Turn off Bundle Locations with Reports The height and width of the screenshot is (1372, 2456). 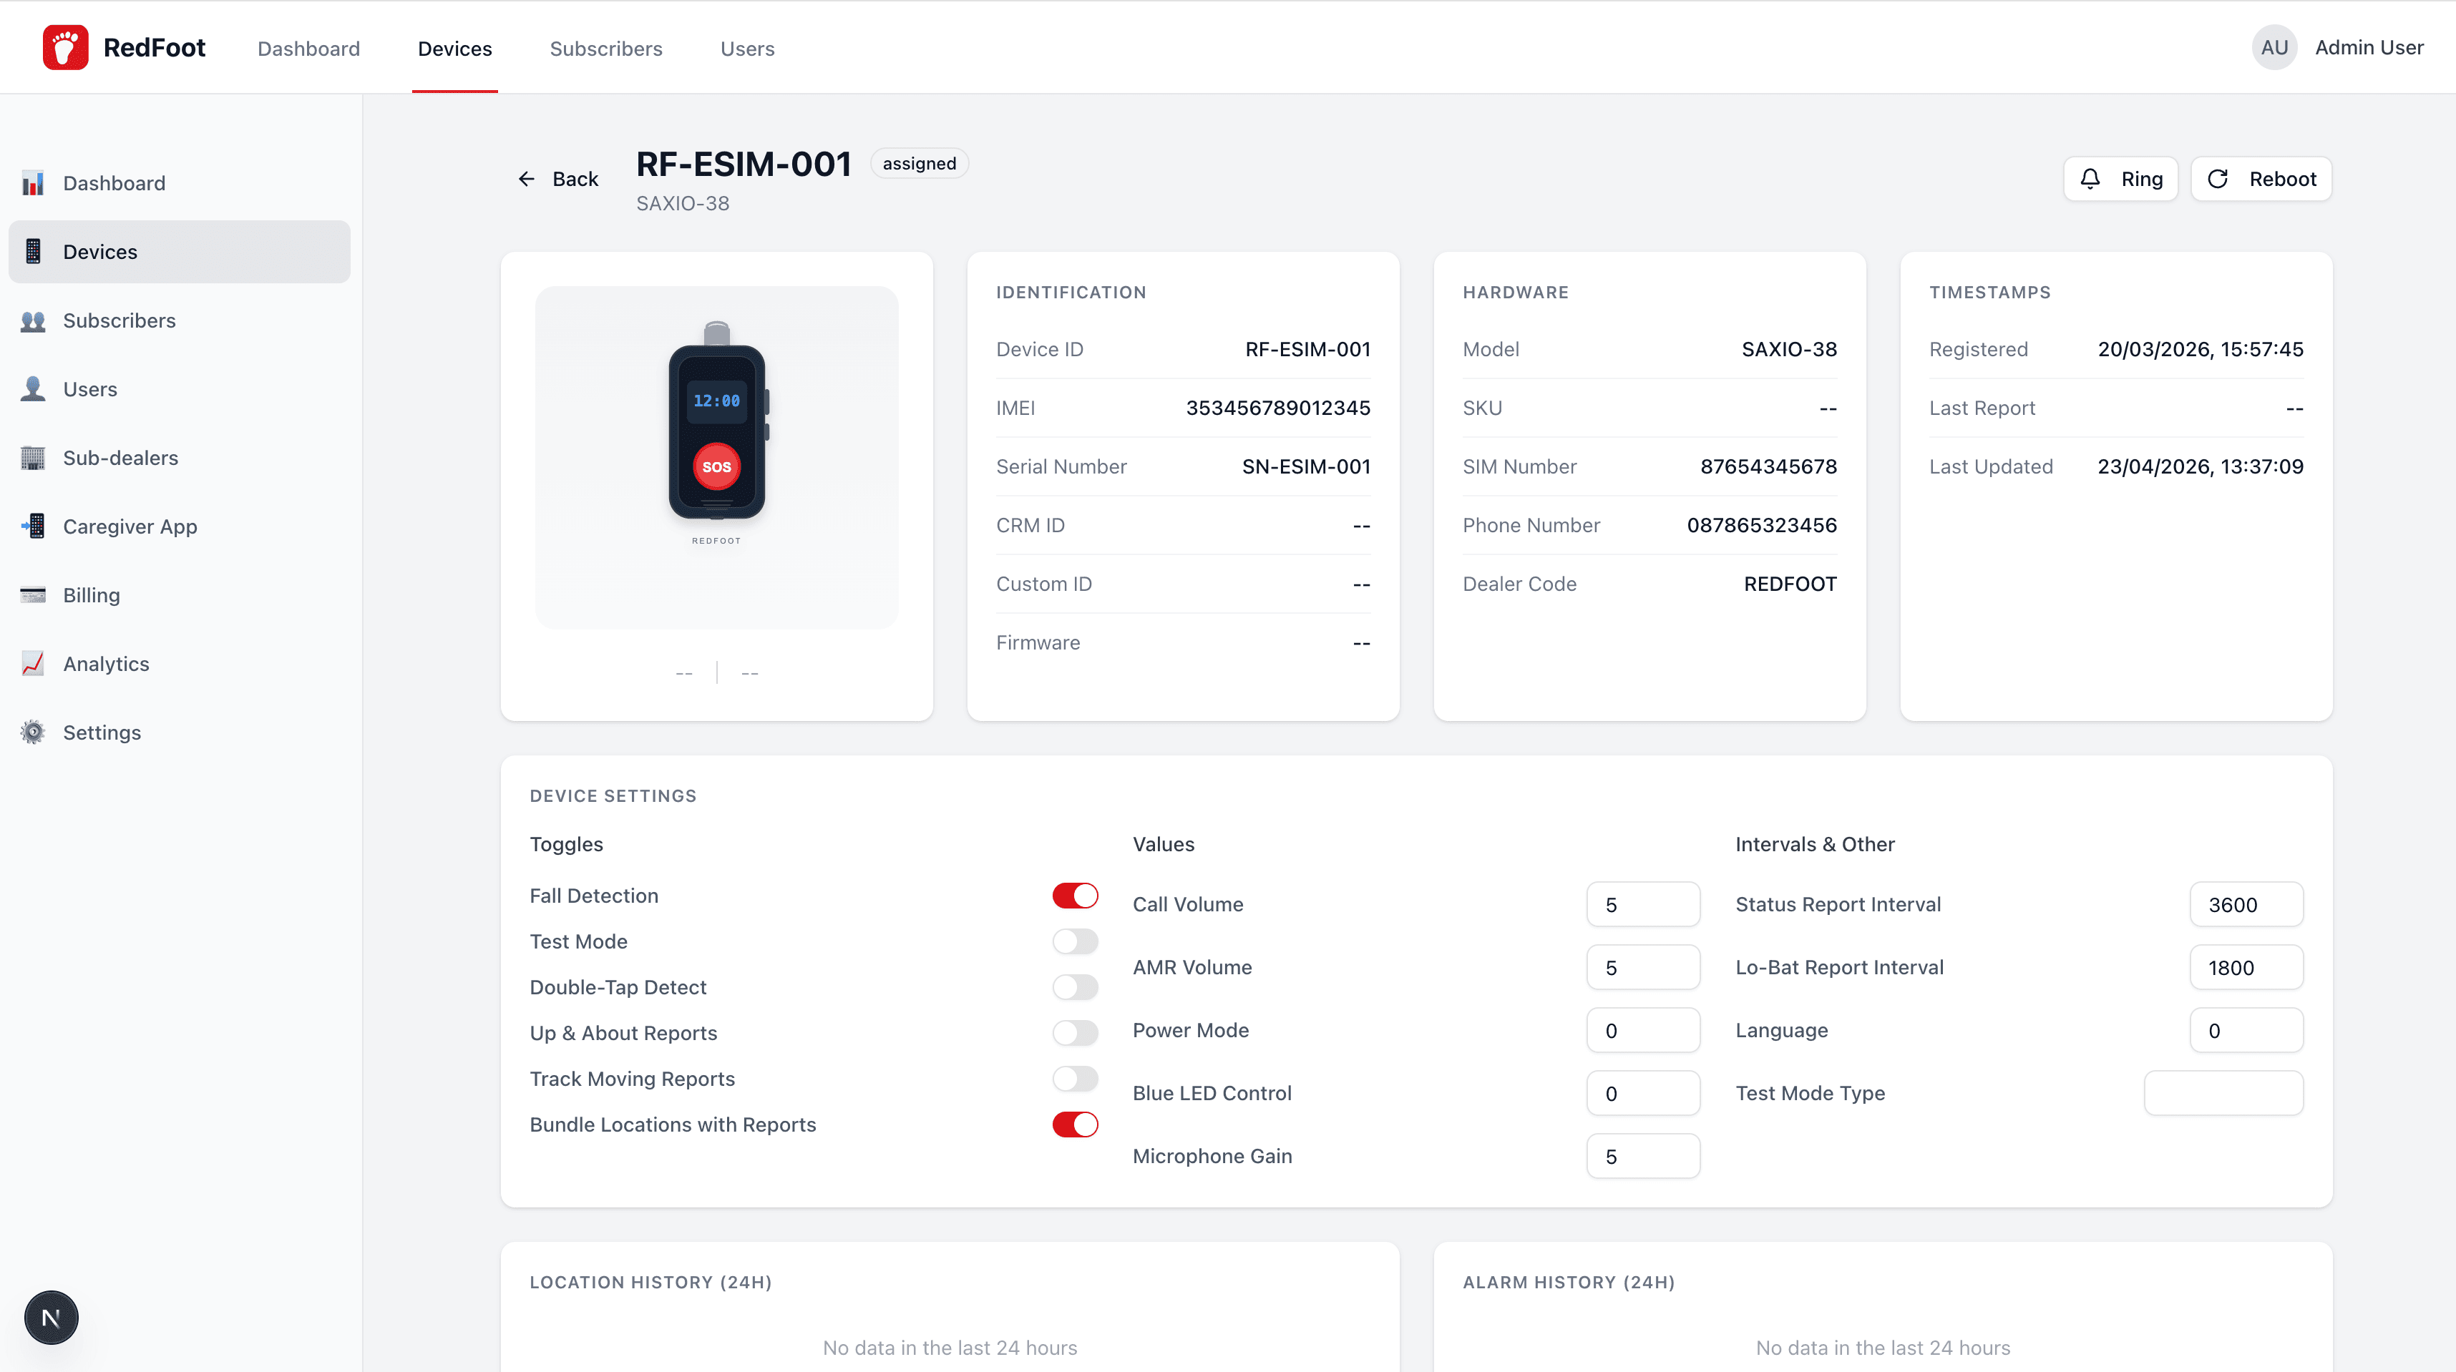[1075, 1124]
